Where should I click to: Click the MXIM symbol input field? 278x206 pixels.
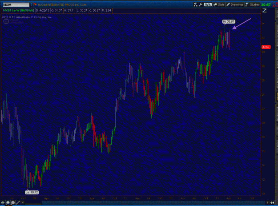(16, 4)
